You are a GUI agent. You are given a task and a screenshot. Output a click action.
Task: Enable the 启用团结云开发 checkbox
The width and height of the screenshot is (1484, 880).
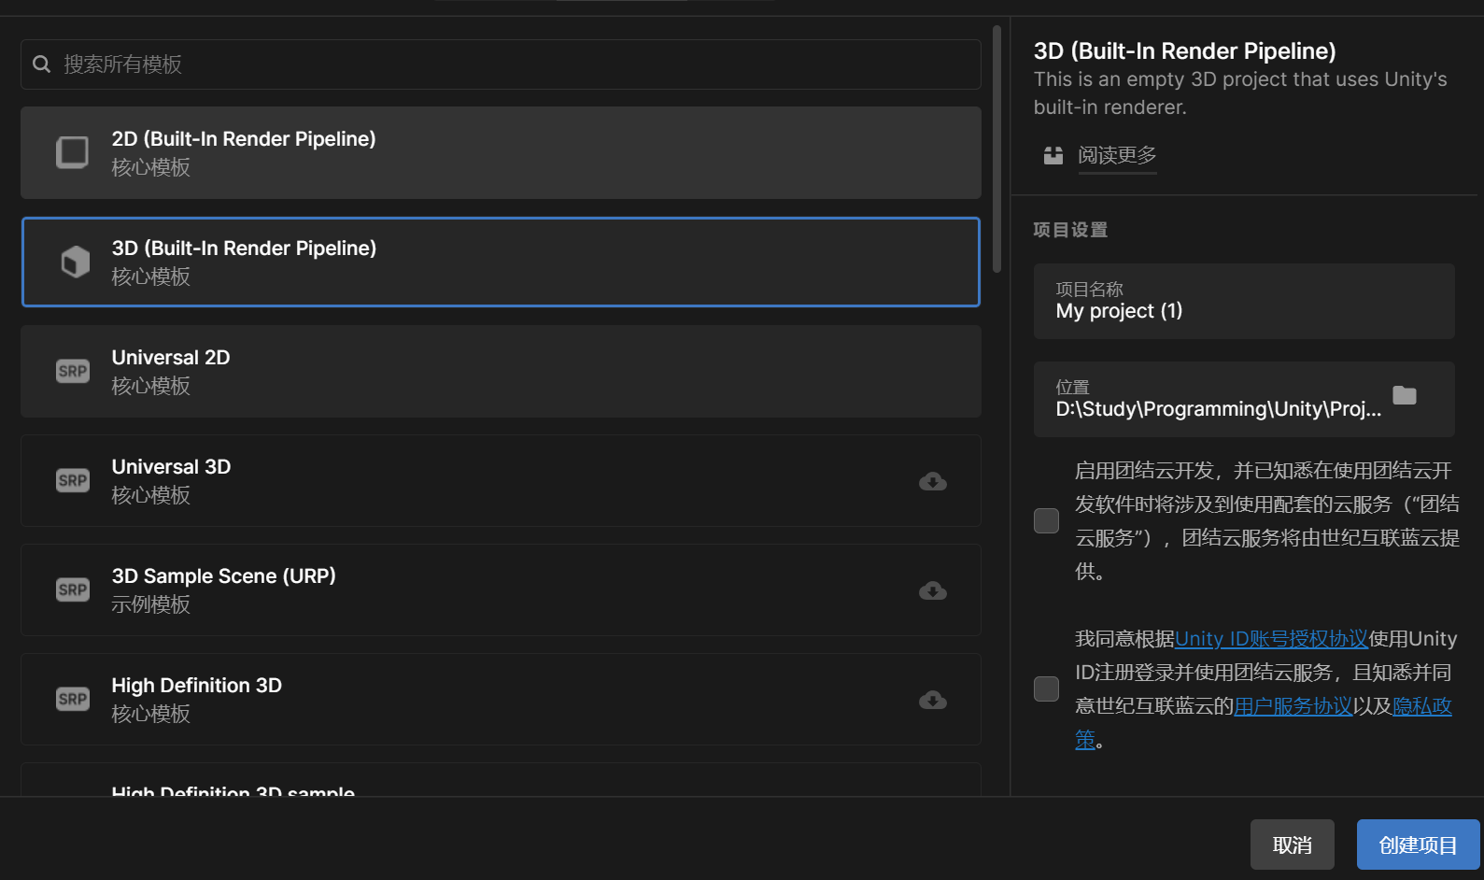(x=1046, y=520)
